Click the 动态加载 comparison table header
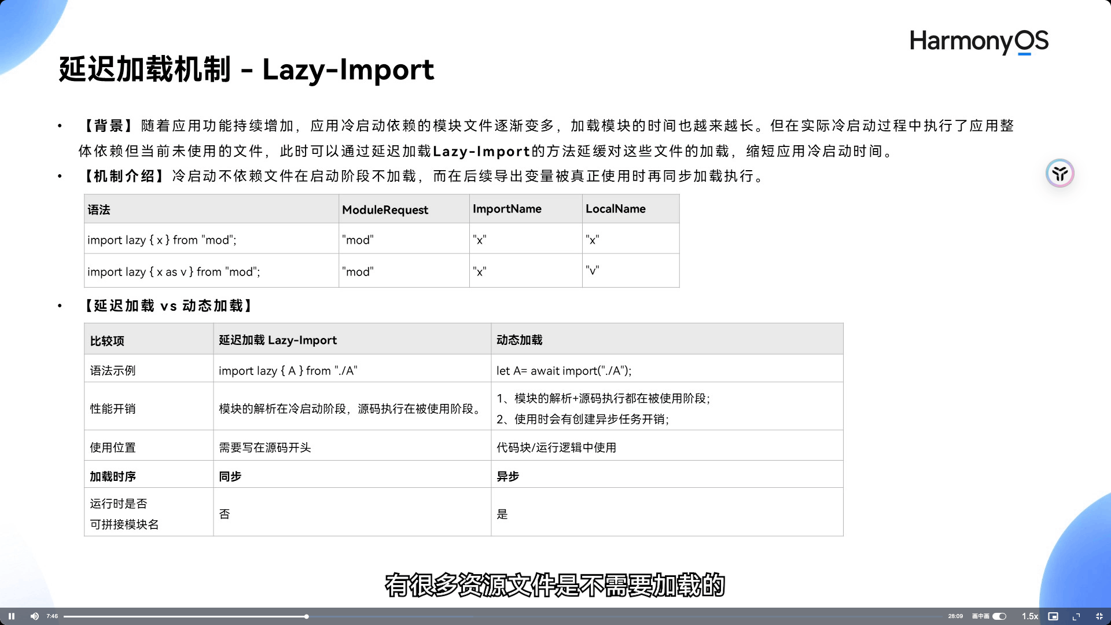This screenshot has width=1111, height=625. [519, 340]
